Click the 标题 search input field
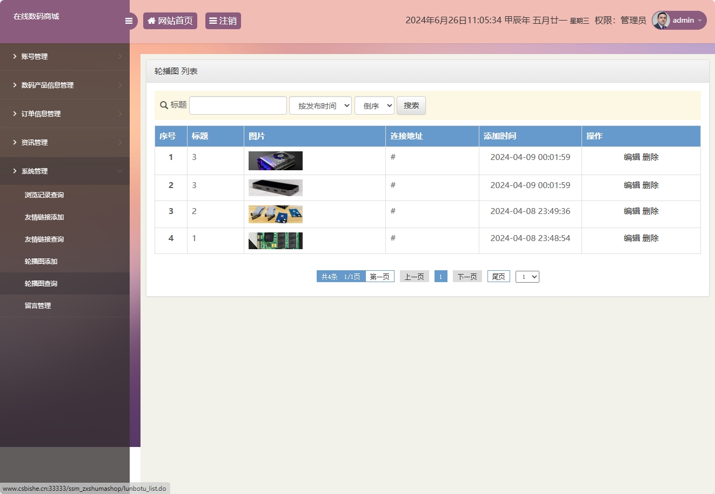 coord(238,105)
